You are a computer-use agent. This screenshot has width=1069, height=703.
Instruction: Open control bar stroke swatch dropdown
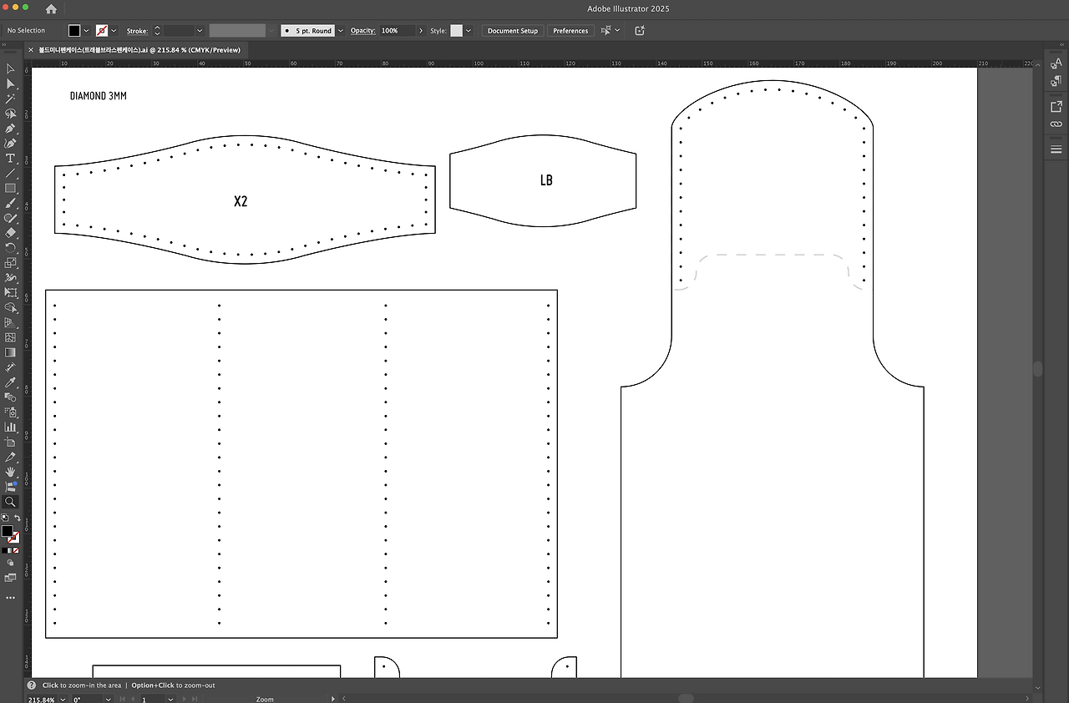[114, 31]
